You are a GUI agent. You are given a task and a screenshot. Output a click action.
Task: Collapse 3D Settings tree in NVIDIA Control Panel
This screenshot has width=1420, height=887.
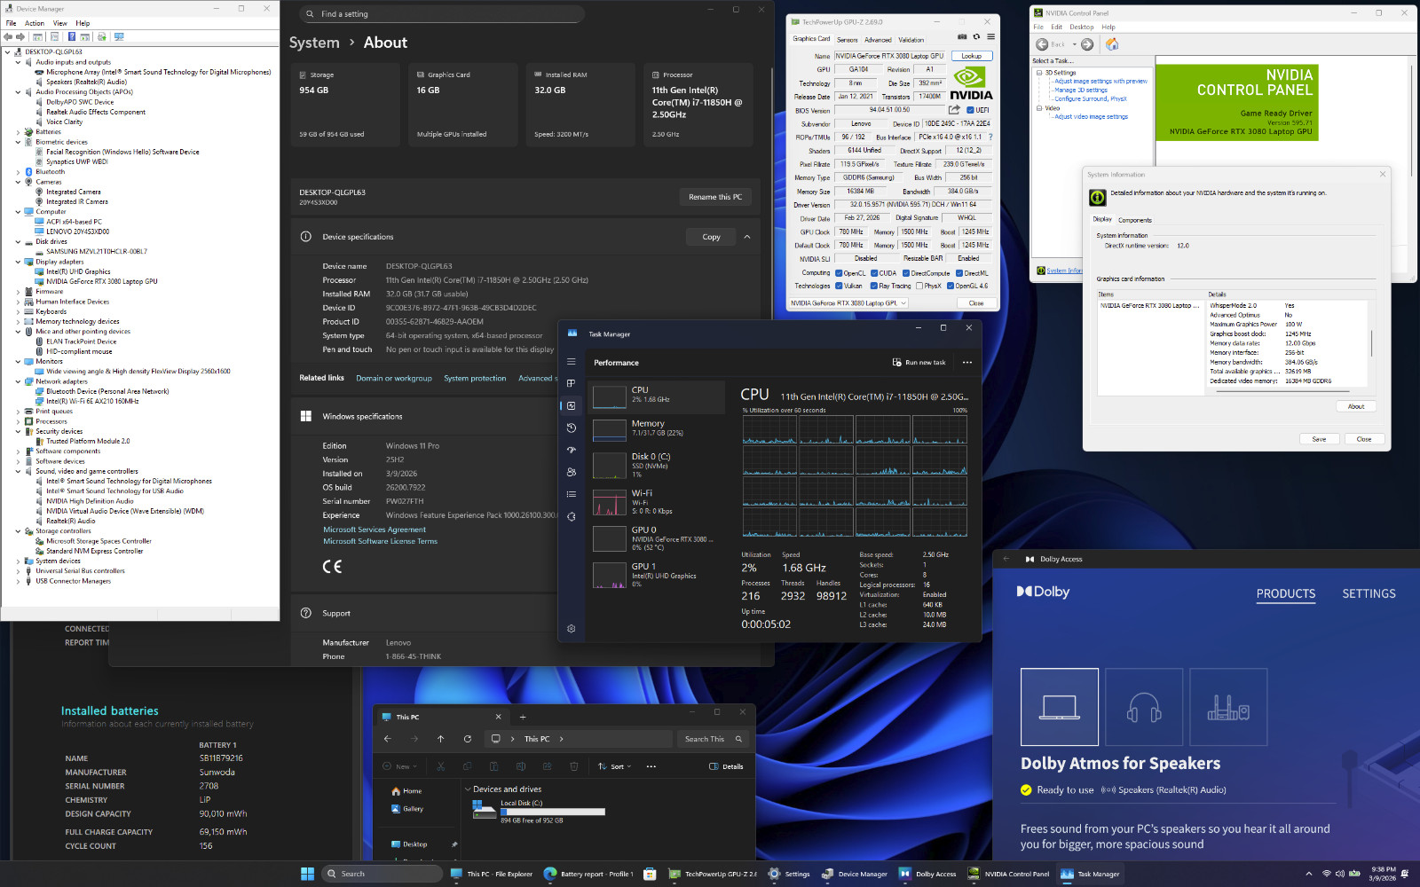click(1039, 73)
